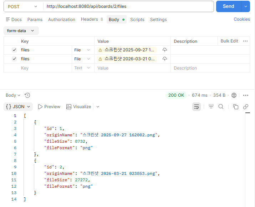Click the selected file chip 2025-09-27

tap(127, 50)
